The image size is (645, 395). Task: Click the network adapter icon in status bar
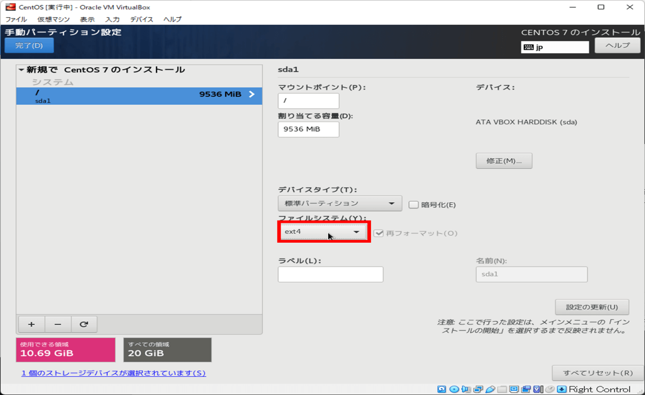click(x=478, y=389)
